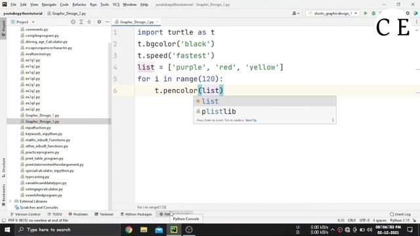
Task: Open Mail app from taskbar
Action: pyautogui.click(x=159, y=229)
